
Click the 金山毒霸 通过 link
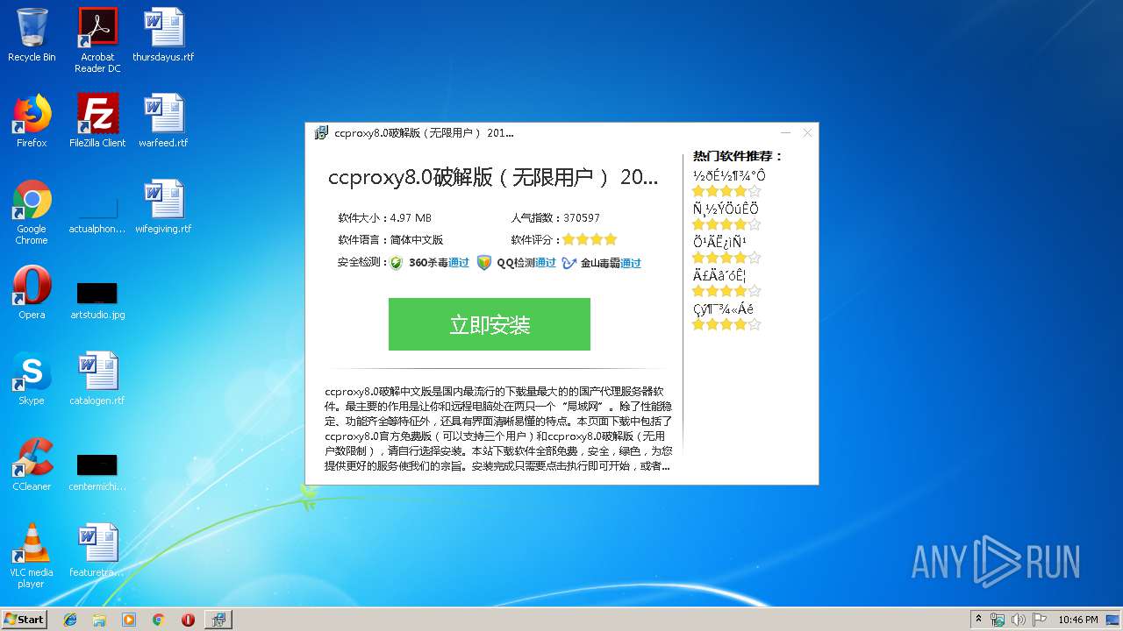(x=631, y=263)
